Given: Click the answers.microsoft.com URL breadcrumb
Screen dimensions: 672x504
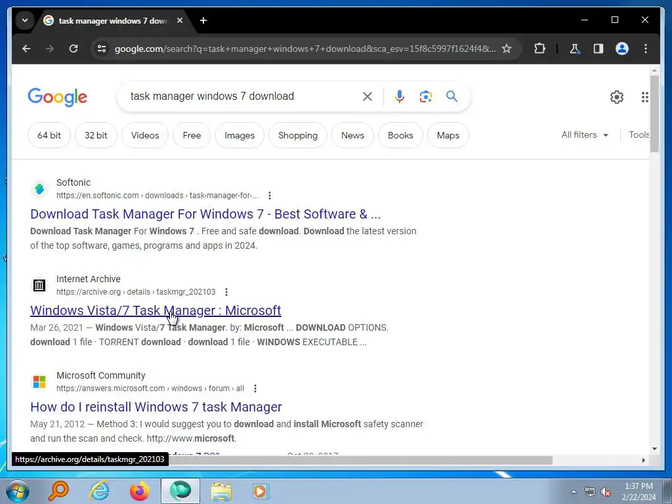Looking at the screenshot, I should (150, 388).
